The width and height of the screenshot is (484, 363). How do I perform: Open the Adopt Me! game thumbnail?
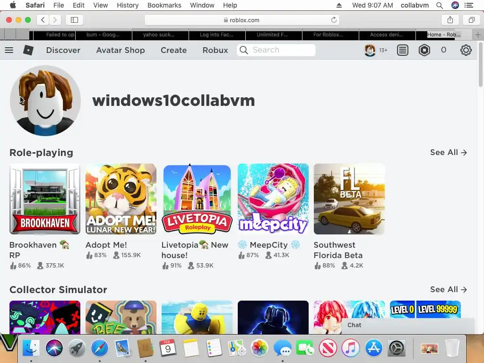pyautogui.click(x=121, y=199)
